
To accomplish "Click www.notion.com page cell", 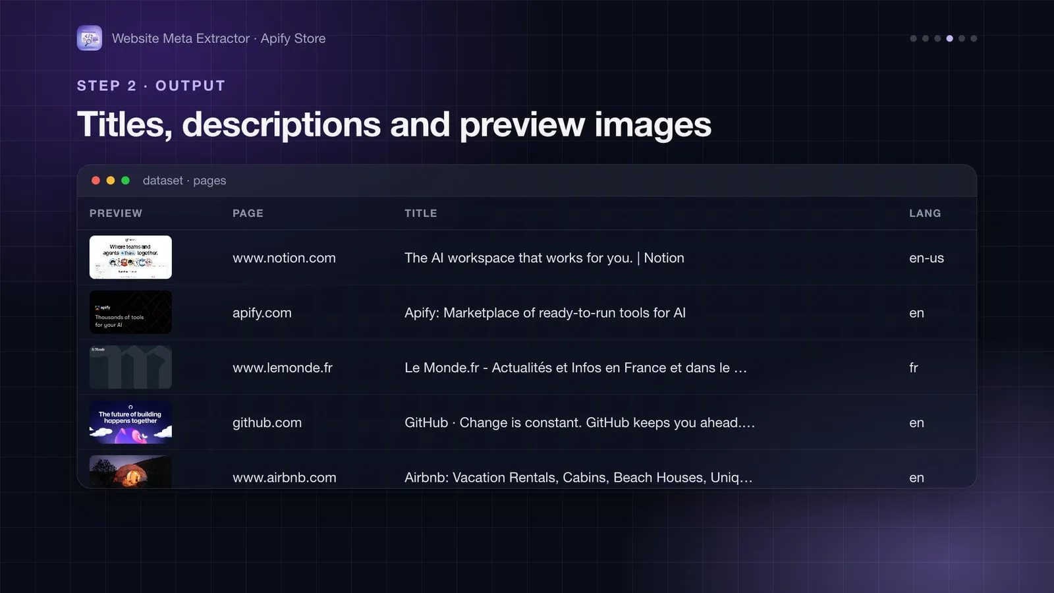I will pos(284,258).
